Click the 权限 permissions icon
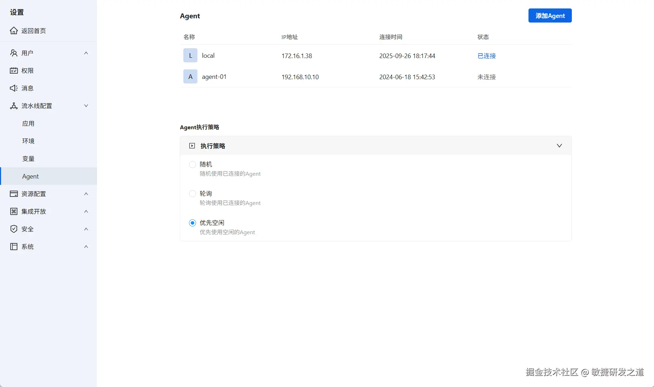This screenshot has width=654, height=387. (14, 70)
